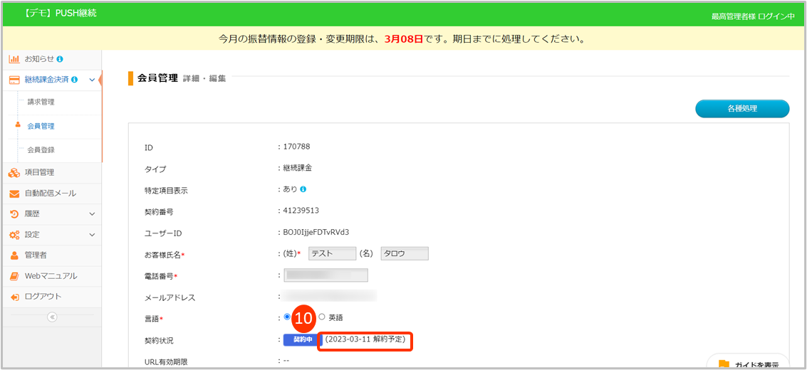Image resolution: width=807 pixels, height=370 pixels.
Task: Click the ガイドを表示 button
Action: (748, 364)
